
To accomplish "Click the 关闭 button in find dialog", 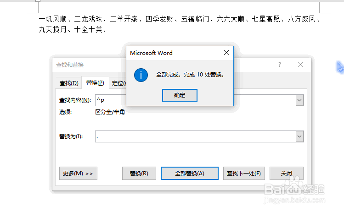I will click(287, 173).
